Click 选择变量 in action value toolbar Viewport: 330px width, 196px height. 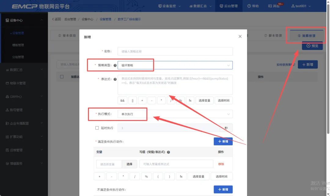[199, 176]
